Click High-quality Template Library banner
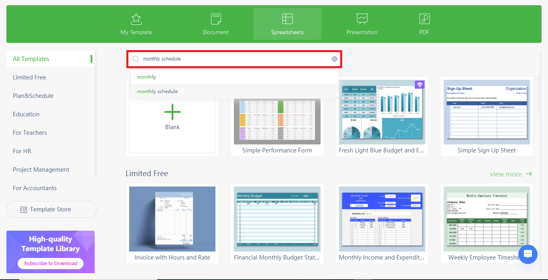The image size is (548, 280). click(51, 252)
